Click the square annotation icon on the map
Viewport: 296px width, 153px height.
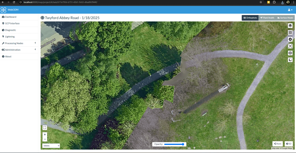(290, 60)
